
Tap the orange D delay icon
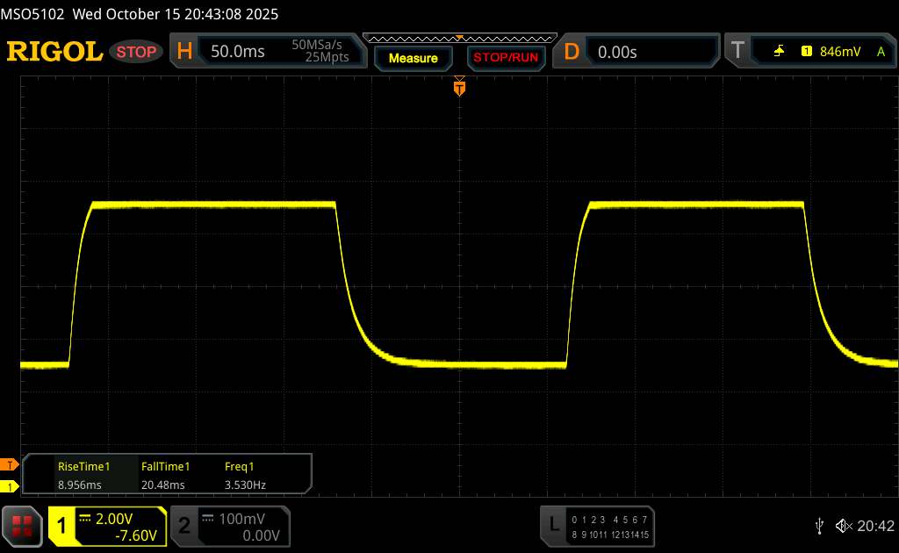[x=572, y=52]
